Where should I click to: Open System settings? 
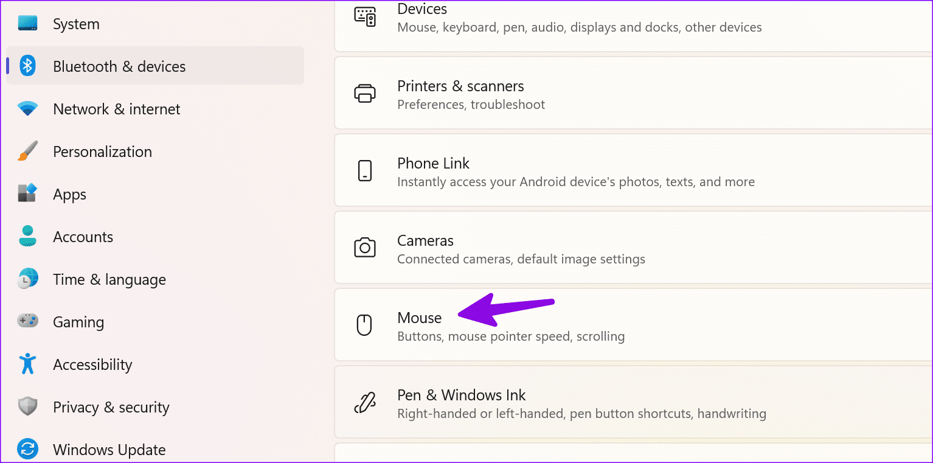coord(155,24)
